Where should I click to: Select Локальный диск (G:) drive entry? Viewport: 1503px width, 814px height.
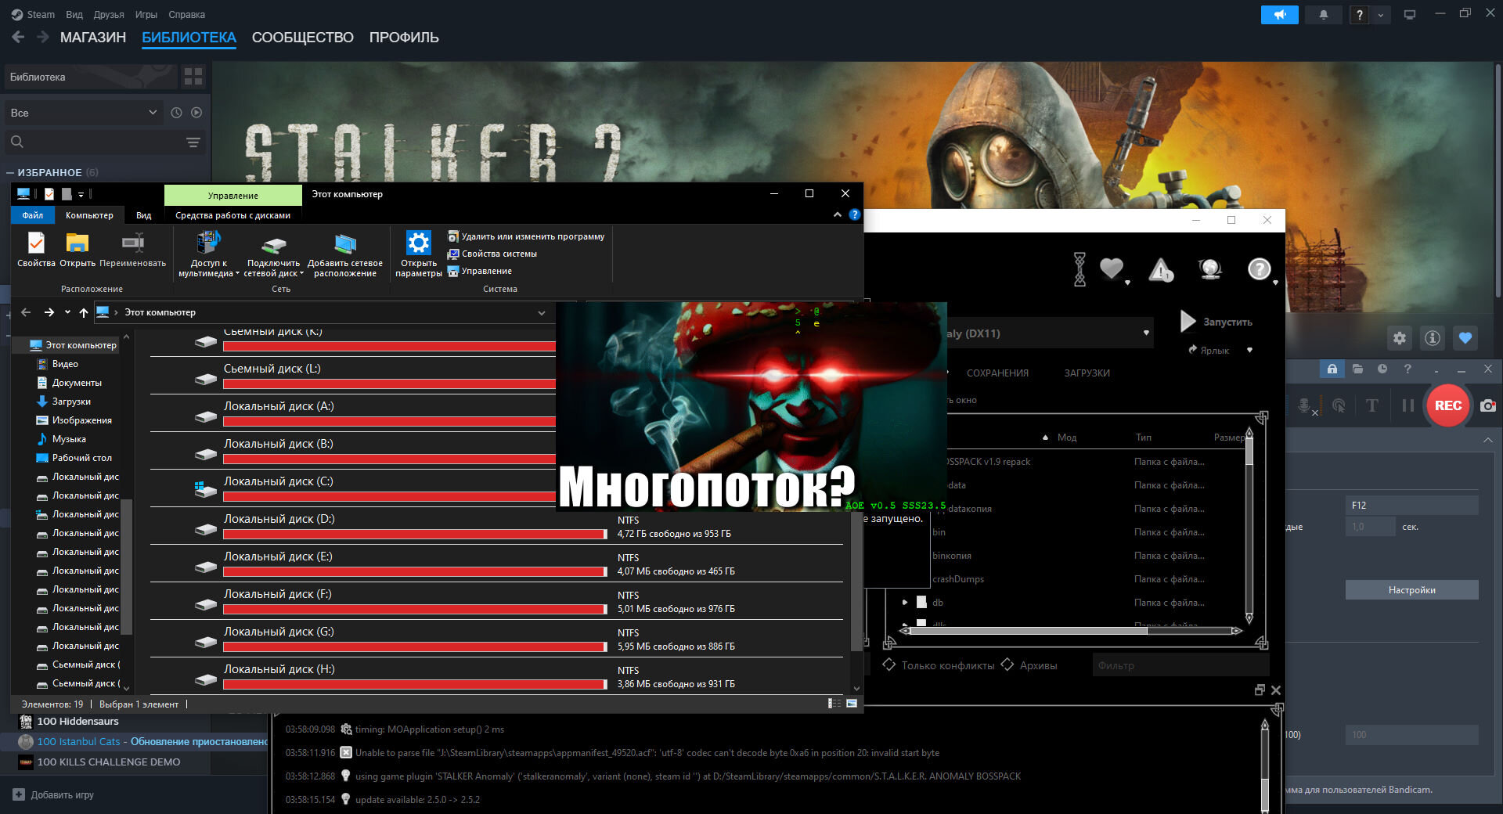click(x=495, y=638)
